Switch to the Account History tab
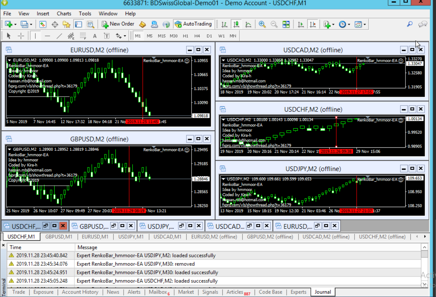Image resolution: width=436 pixels, height=297 pixels. (80, 292)
